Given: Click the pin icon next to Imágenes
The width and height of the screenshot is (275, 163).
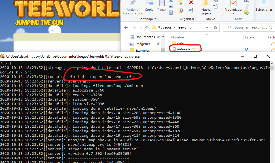Looking at the screenshot, I should pyautogui.click(x=158, y=44).
